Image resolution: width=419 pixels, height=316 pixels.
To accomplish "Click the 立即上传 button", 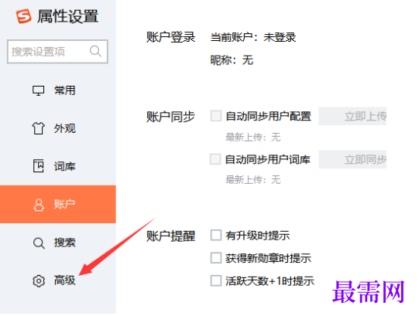I will click(352, 116).
